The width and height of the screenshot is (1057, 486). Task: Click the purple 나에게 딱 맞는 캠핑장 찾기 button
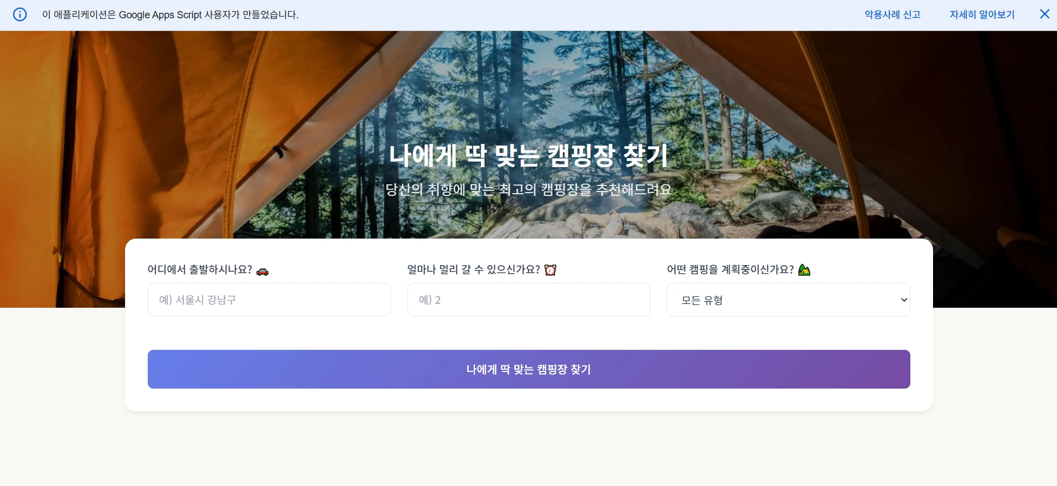point(528,369)
